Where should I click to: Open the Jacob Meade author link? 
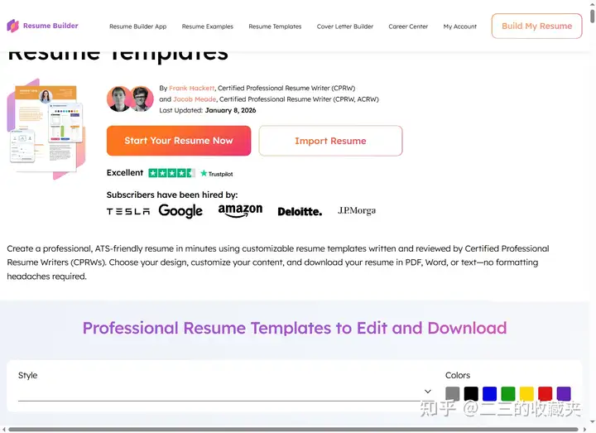[195, 99]
